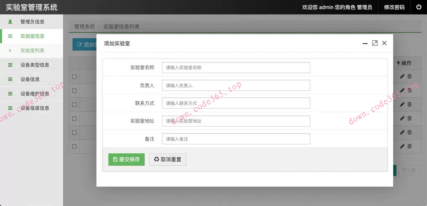The height and width of the screenshot is (206, 427).
Task: Click the 管理系统 breadcrumb link
Action: (84, 27)
